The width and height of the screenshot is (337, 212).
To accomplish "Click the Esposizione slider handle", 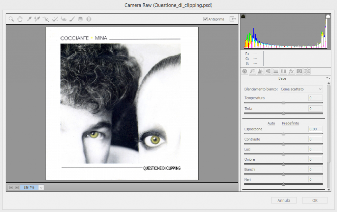I will point(283,134).
